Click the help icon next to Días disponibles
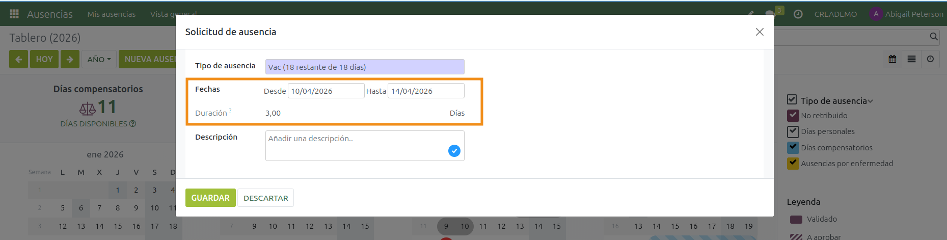The height and width of the screenshot is (240, 947). [132, 123]
